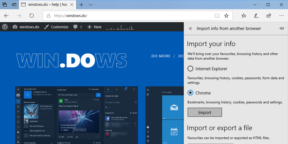This screenshot has height=144, width=288.
Task: Go back to the previous page
Action: click(6, 16)
